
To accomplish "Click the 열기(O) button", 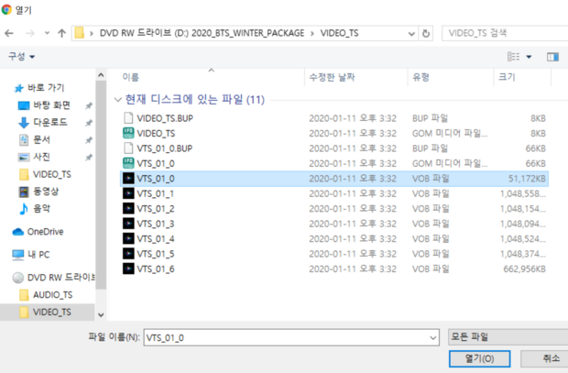I will click(x=480, y=359).
